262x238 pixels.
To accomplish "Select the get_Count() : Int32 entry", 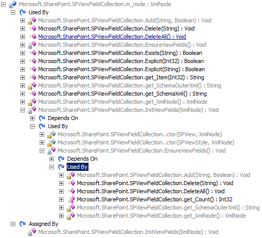I will tap(155, 199).
